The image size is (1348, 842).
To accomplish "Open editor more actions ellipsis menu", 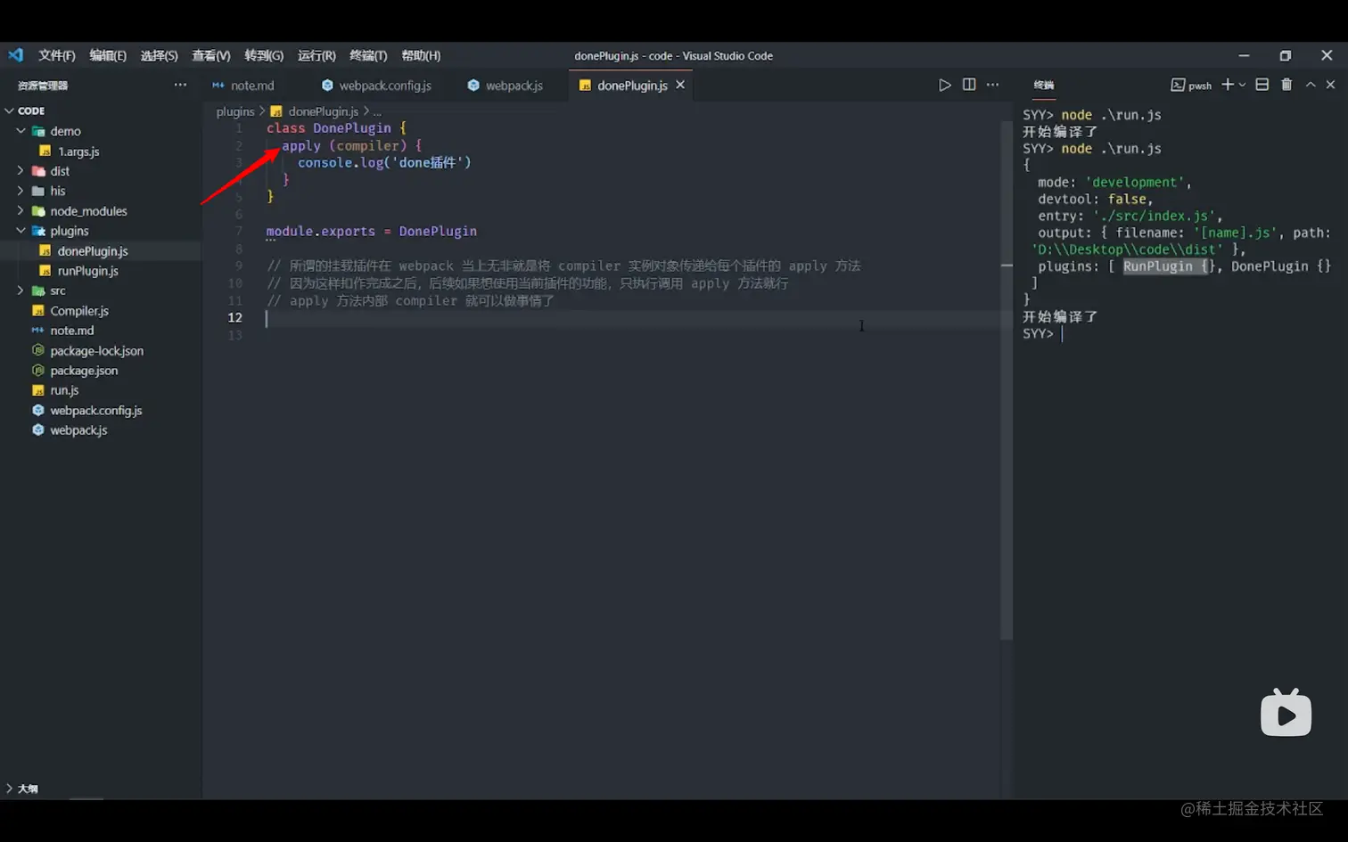I will click(993, 85).
